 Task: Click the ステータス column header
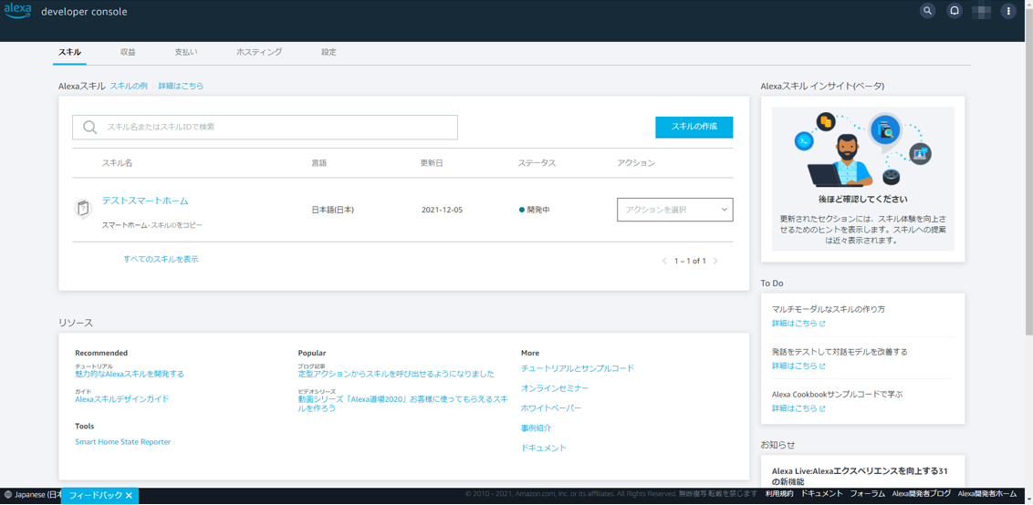click(537, 162)
